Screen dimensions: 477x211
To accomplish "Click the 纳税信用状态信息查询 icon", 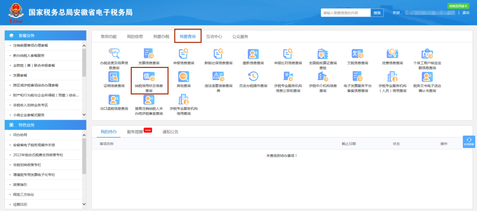I will pos(149,77).
